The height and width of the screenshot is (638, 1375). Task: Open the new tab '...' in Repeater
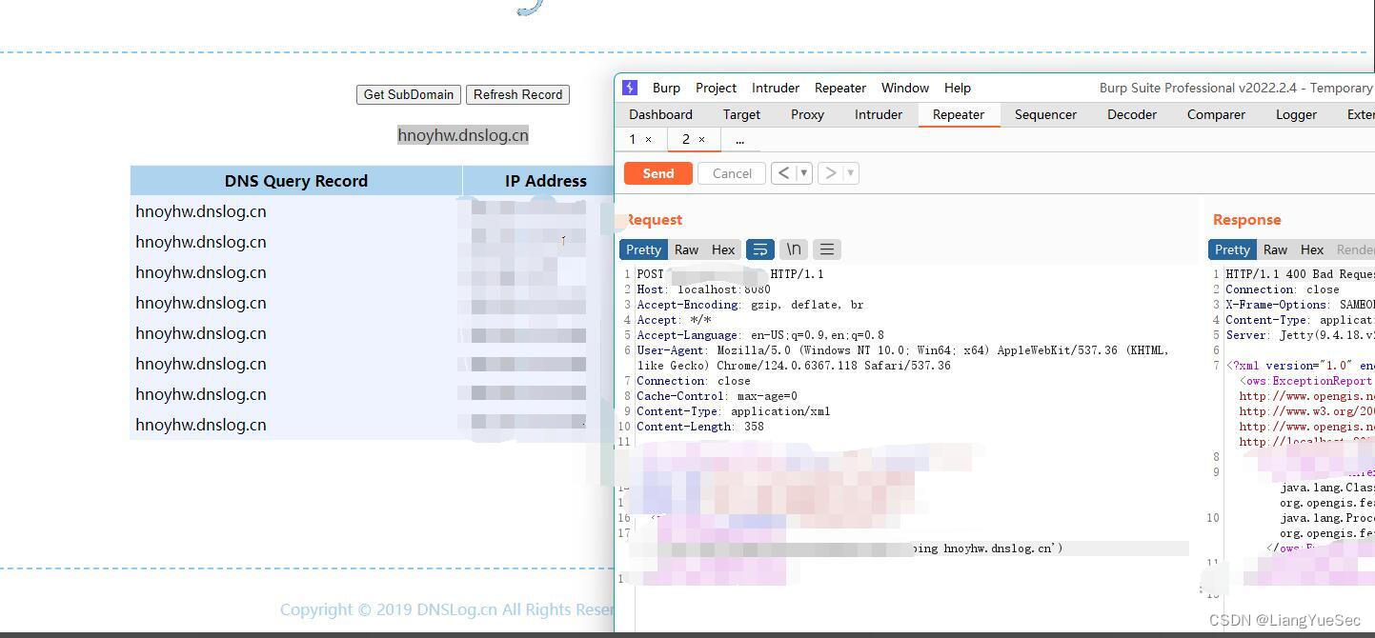739,139
